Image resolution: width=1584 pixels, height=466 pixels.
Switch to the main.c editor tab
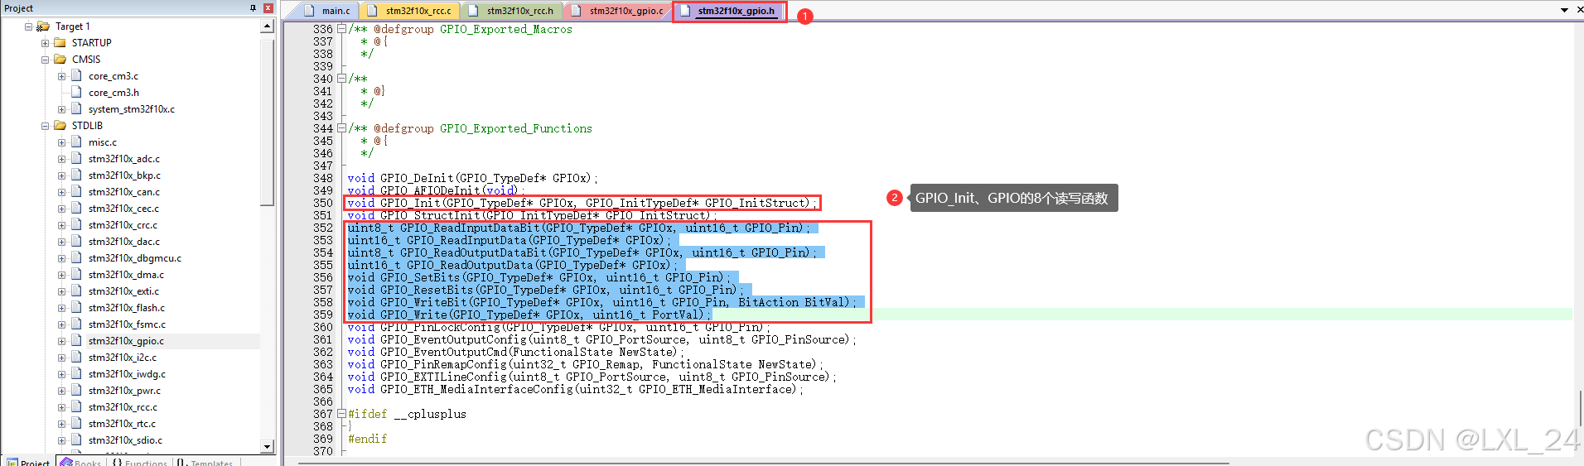326,11
